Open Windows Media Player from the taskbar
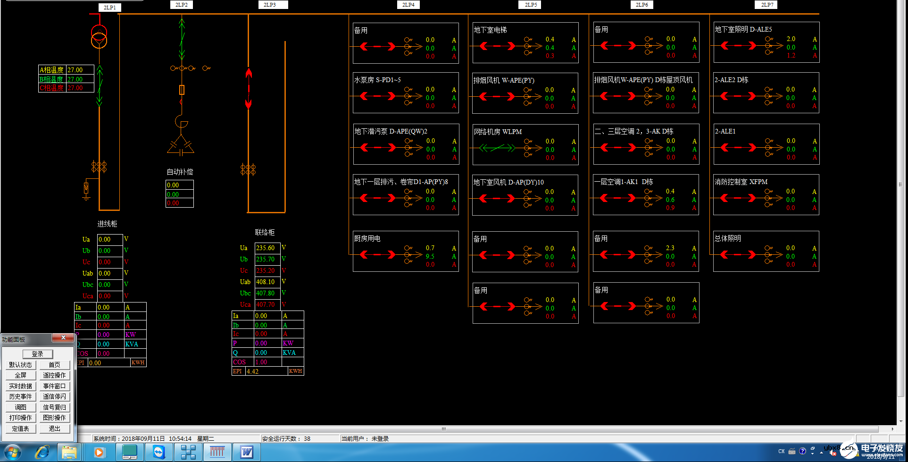The width and height of the screenshot is (908, 462). click(x=99, y=452)
